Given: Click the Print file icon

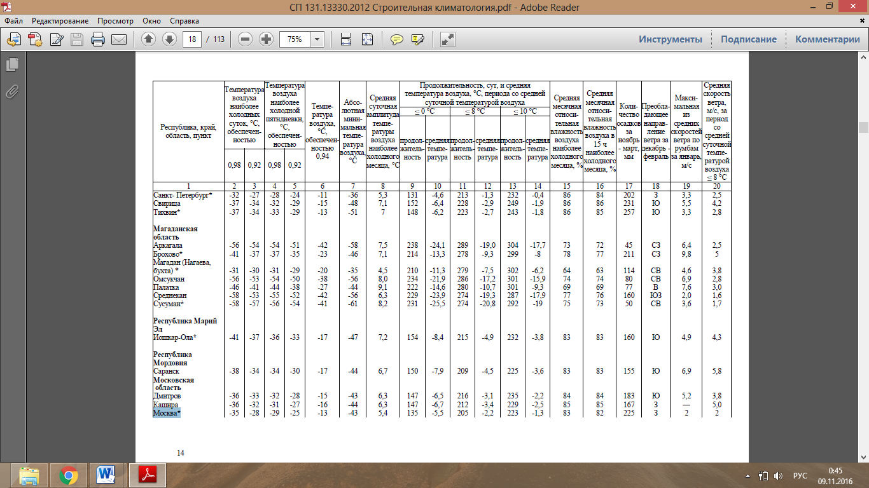Looking at the screenshot, I should tap(97, 39).
